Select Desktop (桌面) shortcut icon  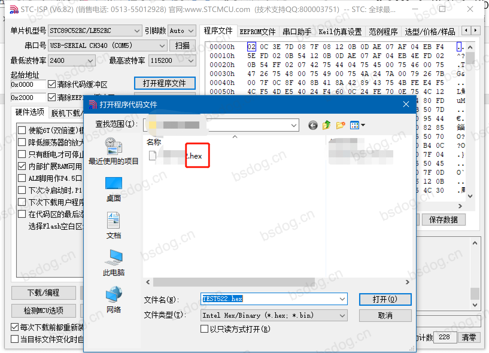114,190
